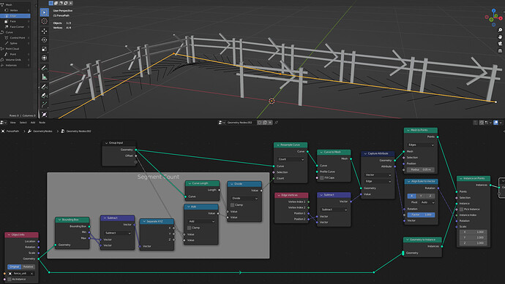Image resolution: width=505 pixels, height=284 pixels.
Task: Open Edge domain dropdown in Capture Attribute
Action: click(378, 181)
